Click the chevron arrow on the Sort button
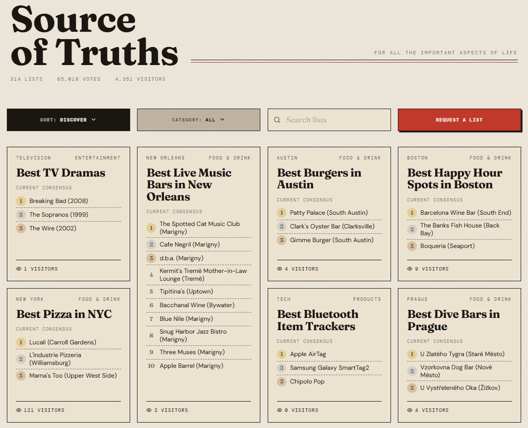 (93, 119)
